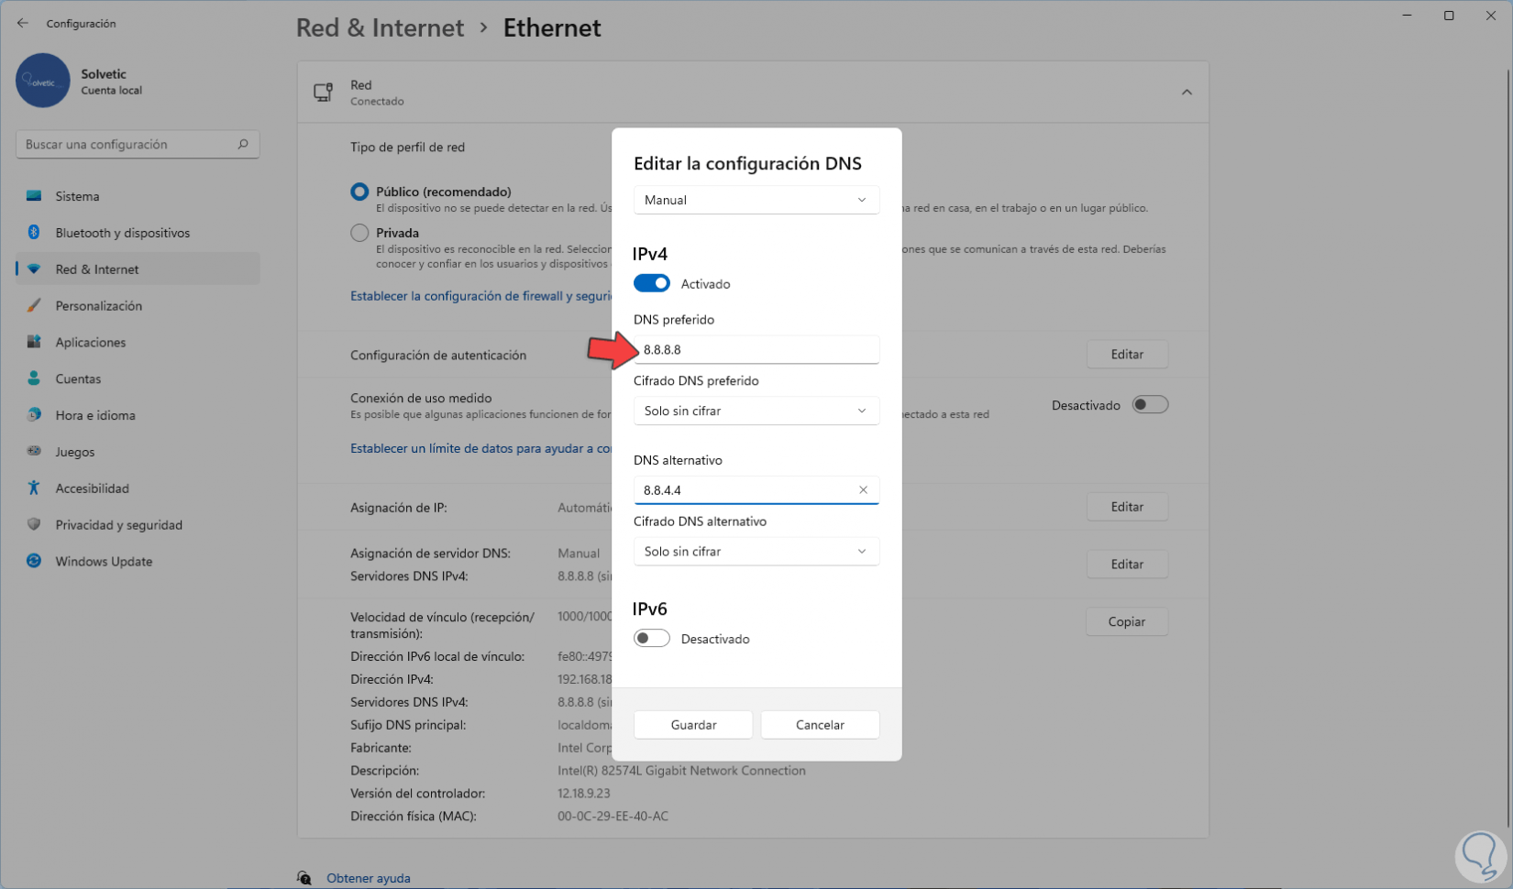Screen dimensions: 1513x889
Task: Open the Cifrado DNS alternativo dropdown
Action: coord(756,551)
